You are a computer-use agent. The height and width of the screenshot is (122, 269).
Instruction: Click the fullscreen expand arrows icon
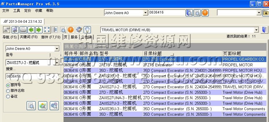[47, 30]
